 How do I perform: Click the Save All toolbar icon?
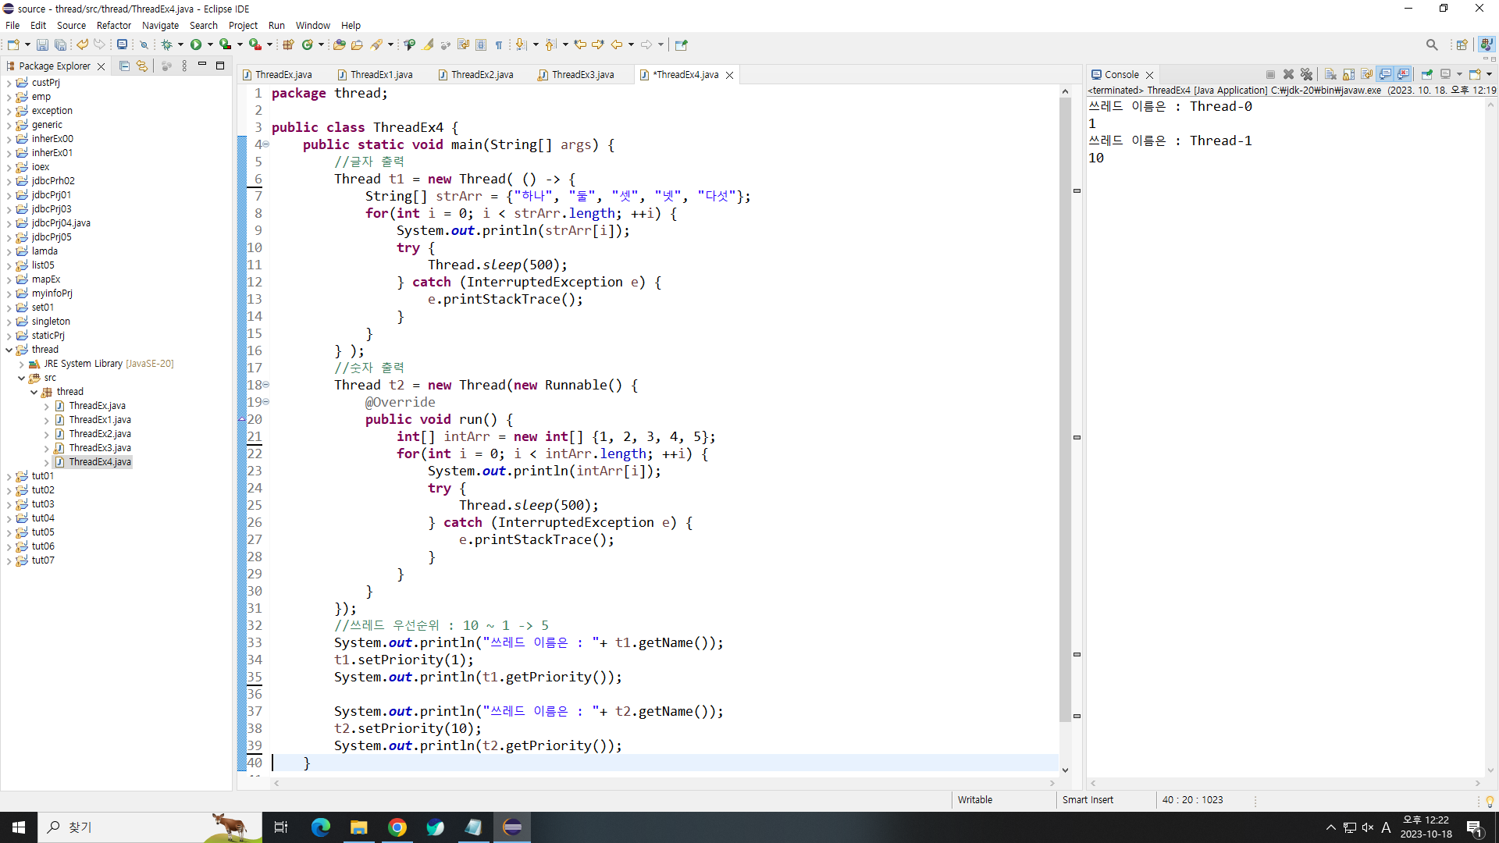pos(60,44)
